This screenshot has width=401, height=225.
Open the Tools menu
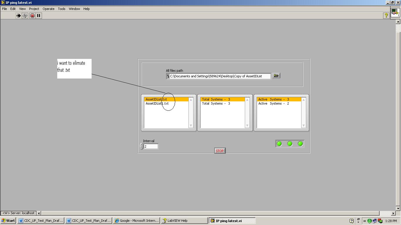[62, 9]
